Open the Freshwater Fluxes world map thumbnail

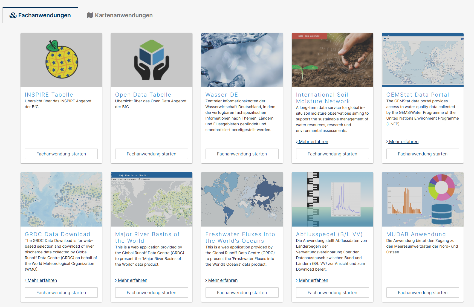pos(242,199)
